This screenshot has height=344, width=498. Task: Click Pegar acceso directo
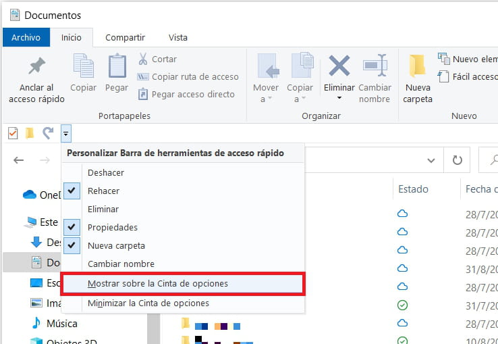tap(193, 94)
